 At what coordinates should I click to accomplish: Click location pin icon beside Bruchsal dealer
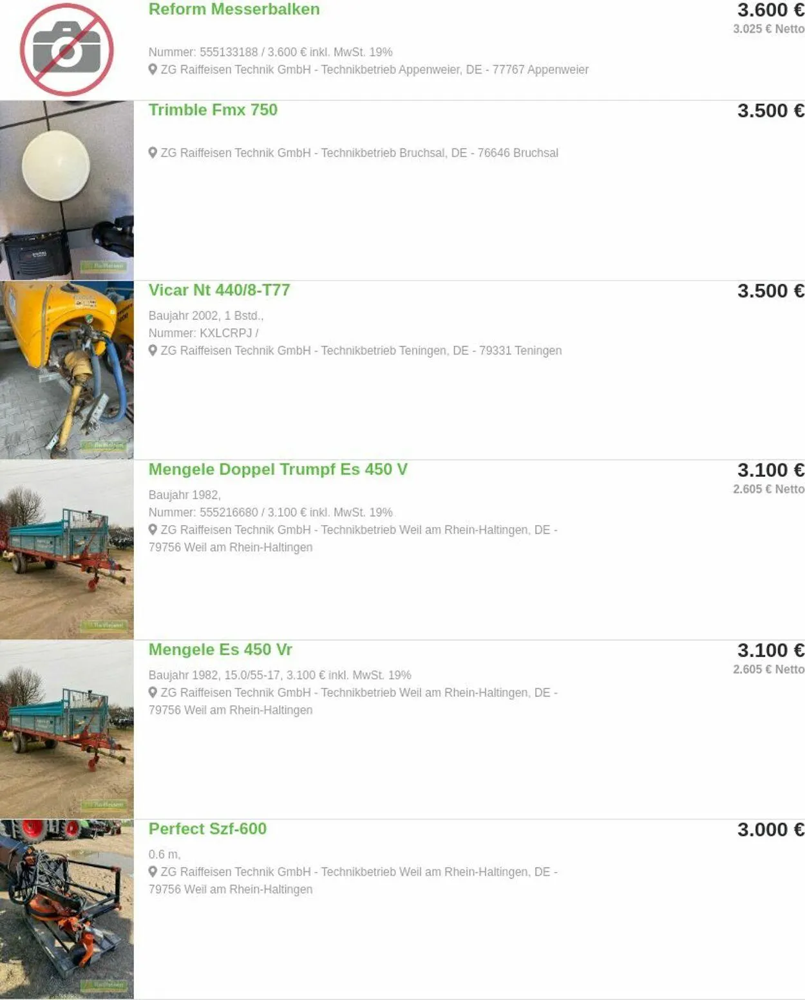point(153,153)
